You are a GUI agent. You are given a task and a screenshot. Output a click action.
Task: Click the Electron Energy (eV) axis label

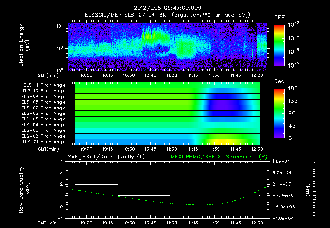[x=24, y=45]
